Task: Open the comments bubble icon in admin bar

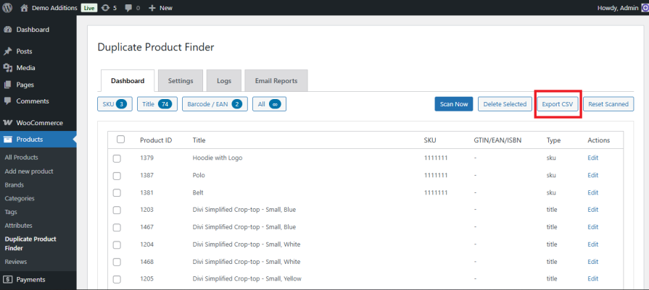Action: pyautogui.click(x=129, y=8)
